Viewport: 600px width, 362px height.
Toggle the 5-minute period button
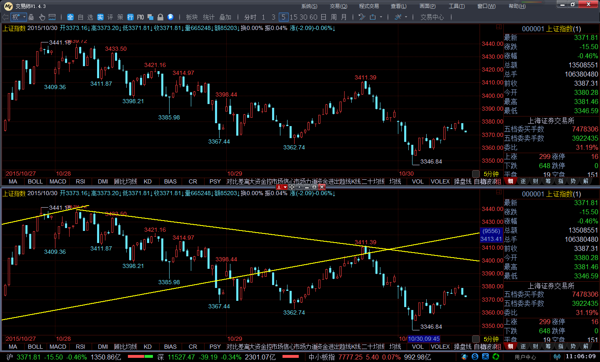tap(283, 17)
